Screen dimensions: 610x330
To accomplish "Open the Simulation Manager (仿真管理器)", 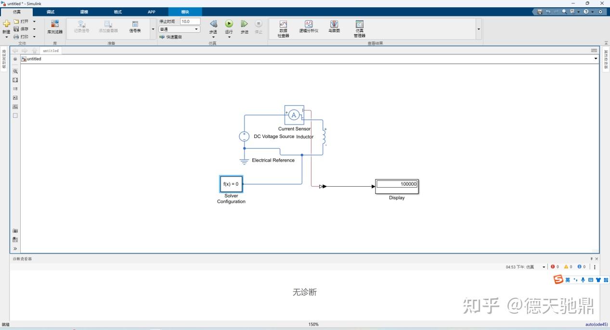I will click(x=359, y=26).
